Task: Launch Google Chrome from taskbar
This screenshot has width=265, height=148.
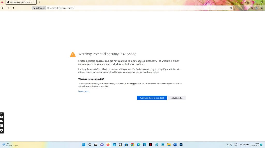Action: (x=132, y=145)
